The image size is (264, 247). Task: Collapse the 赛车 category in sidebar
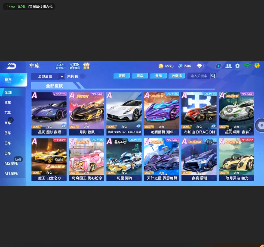pyautogui.click(x=13, y=80)
